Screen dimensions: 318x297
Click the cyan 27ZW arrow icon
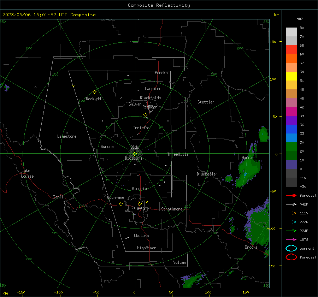point(291,222)
